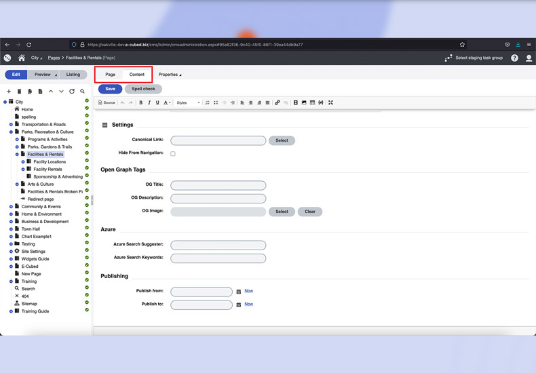Switch to the Page tab
This screenshot has height=373, width=536.
[x=110, y=75]
